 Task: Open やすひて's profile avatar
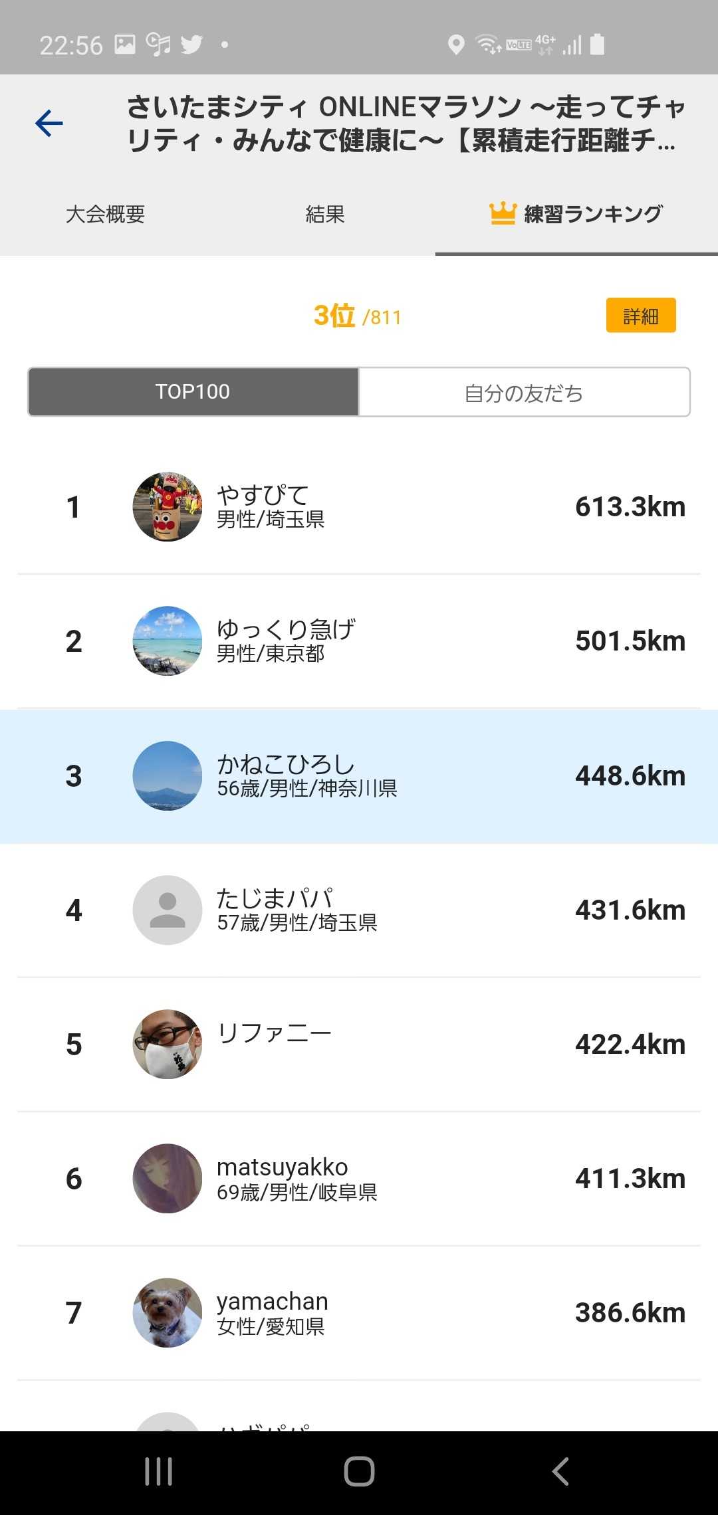(x=168, y=507)
